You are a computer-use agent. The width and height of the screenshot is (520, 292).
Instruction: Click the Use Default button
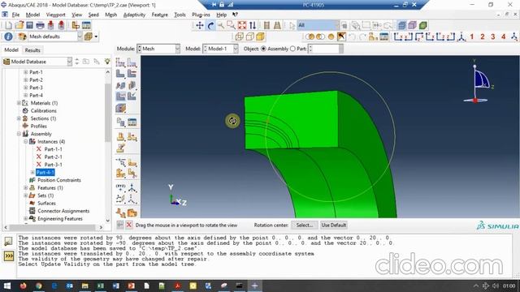pos(334,225)
